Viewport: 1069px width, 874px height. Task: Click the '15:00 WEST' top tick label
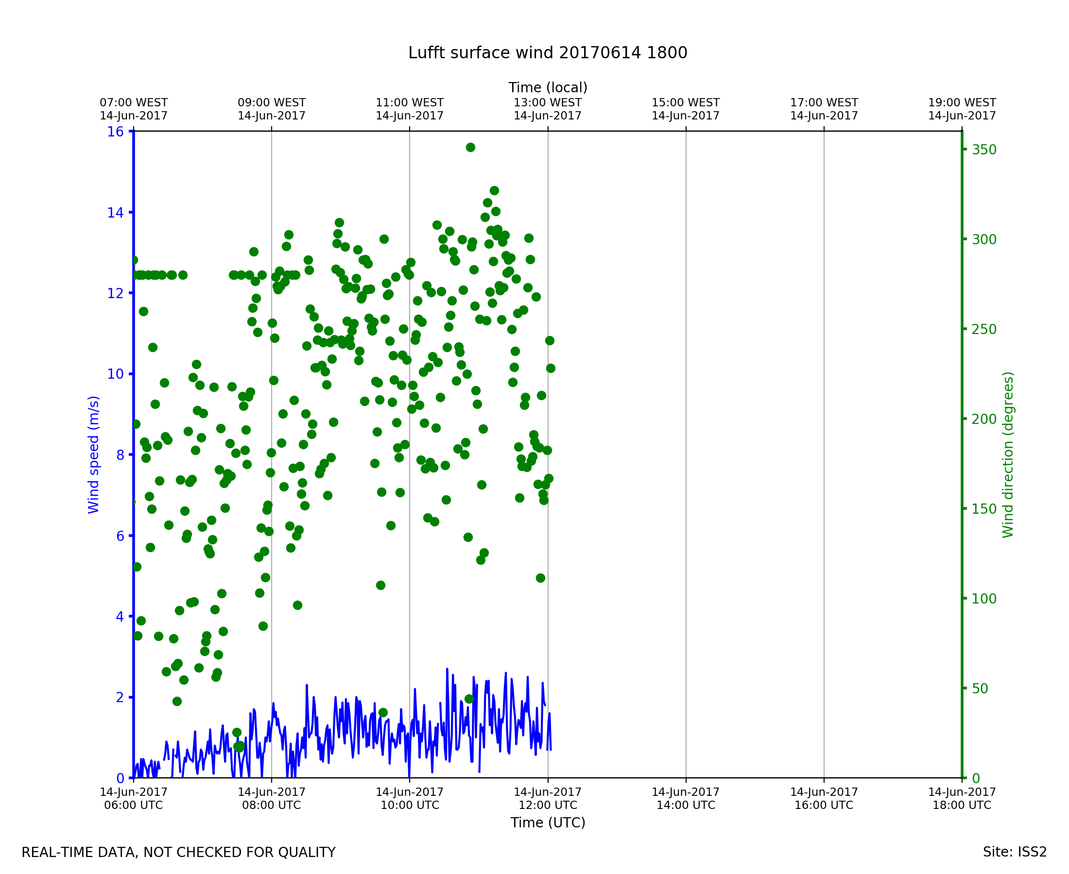click(686, 103)
